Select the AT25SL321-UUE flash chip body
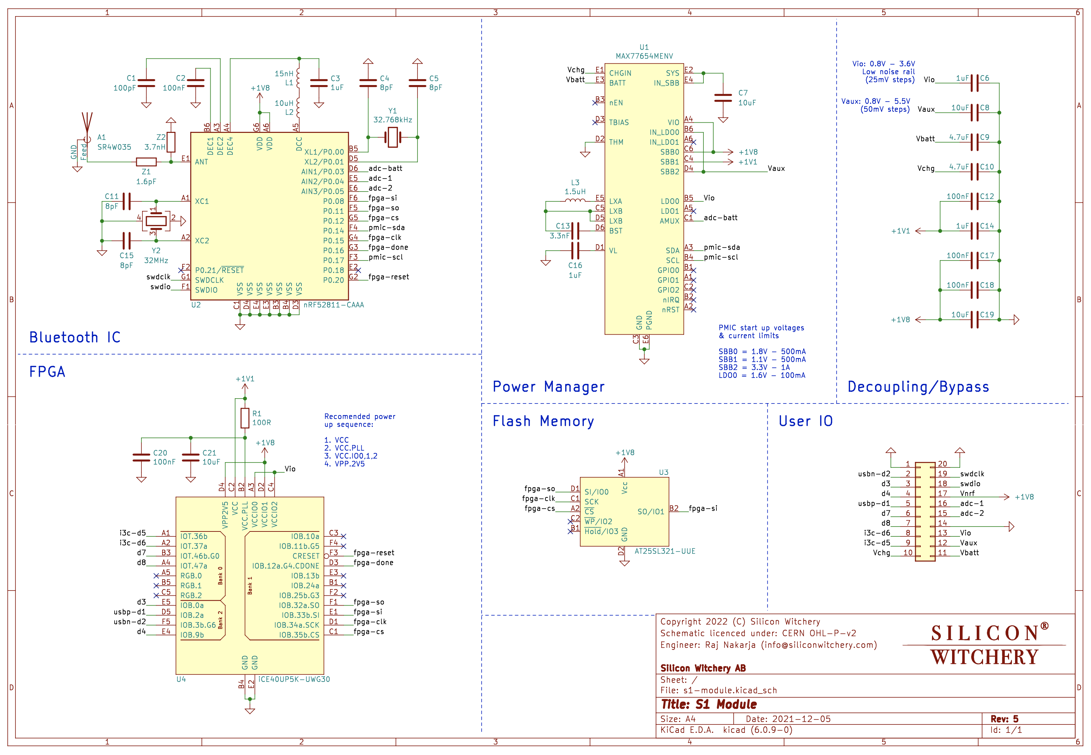 pos(624,511)
